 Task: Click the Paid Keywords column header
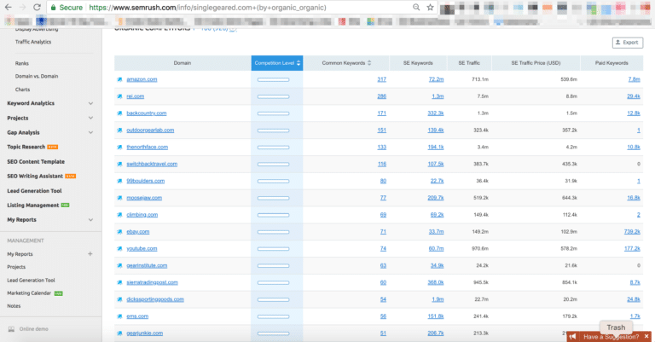click(612, 63)
